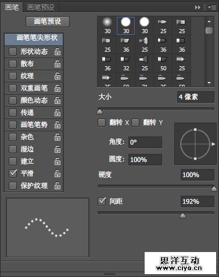The width and height of the screenshot is (219, 277).
Task: Enable the 湿边 checkbox
Action: point(13,149)
